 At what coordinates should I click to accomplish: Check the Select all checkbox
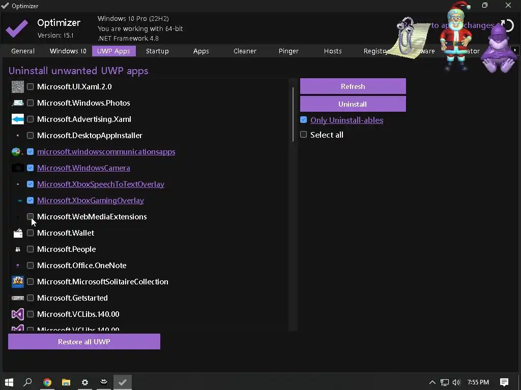coord(303,134)
